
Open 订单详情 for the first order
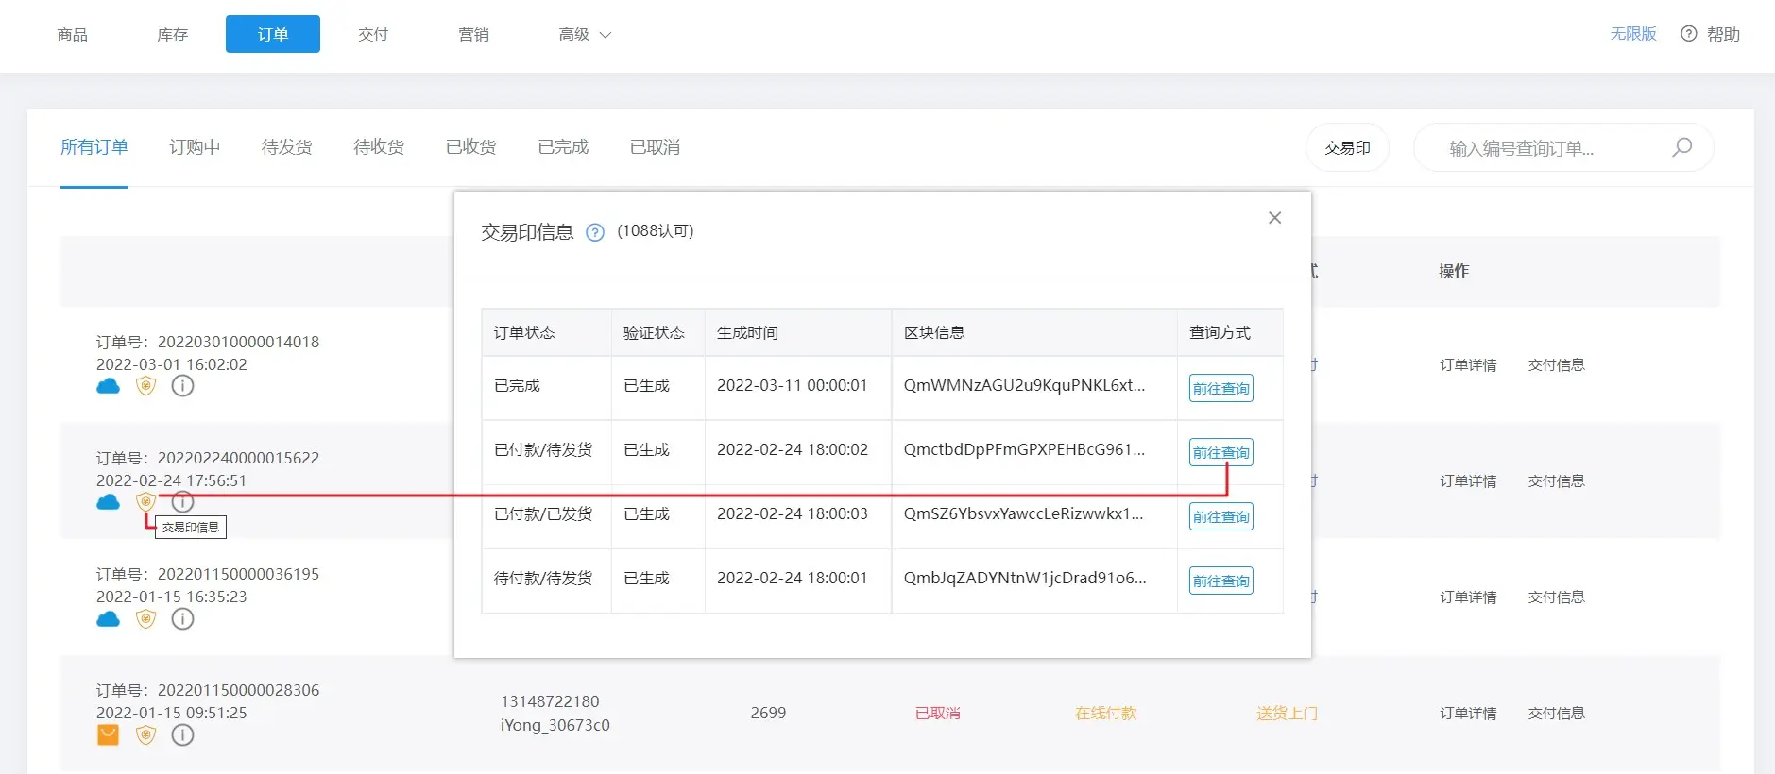click(x=1467, y=365)
